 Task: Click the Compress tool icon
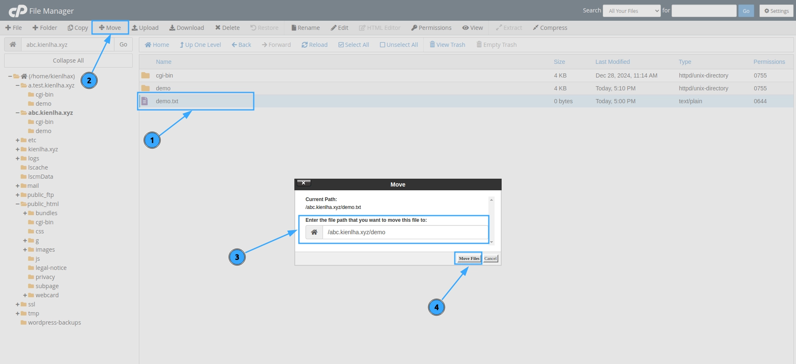coord(536,28)
